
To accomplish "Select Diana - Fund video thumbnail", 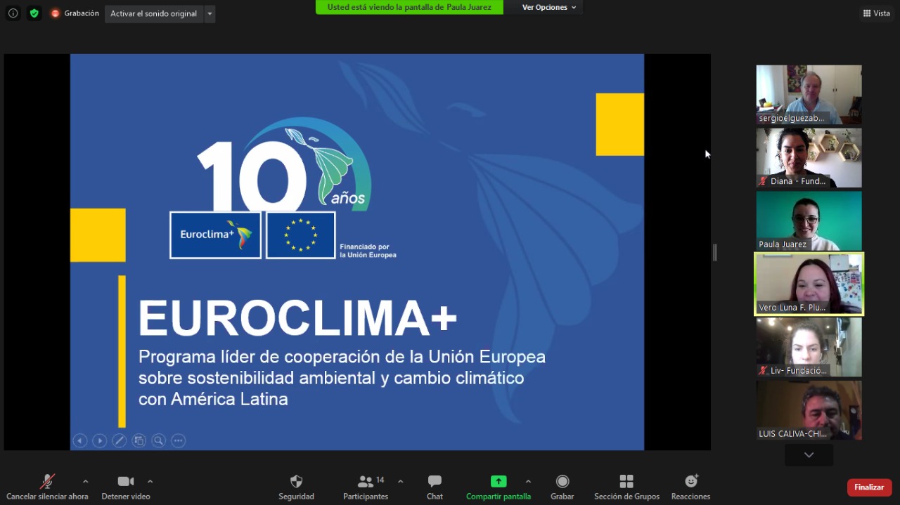I will [809, 158].
